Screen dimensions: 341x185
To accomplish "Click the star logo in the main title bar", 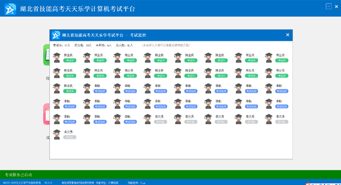I will pyautogui.click(x=10, y=9).
